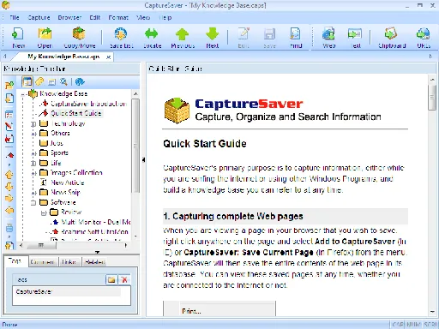Screen dimensions: 439x329
Task: Select the Tags tab
Action: pos(15,261)
